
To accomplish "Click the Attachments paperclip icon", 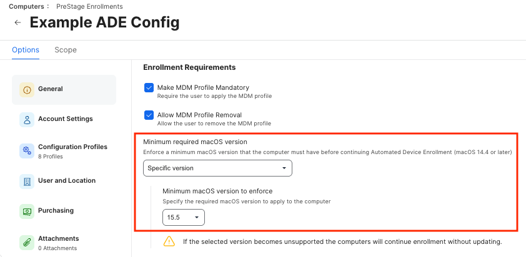I will pyautogui.click(x=27, y=242).
